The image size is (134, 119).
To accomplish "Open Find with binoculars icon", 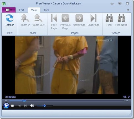I will click(x=109, y=18).
